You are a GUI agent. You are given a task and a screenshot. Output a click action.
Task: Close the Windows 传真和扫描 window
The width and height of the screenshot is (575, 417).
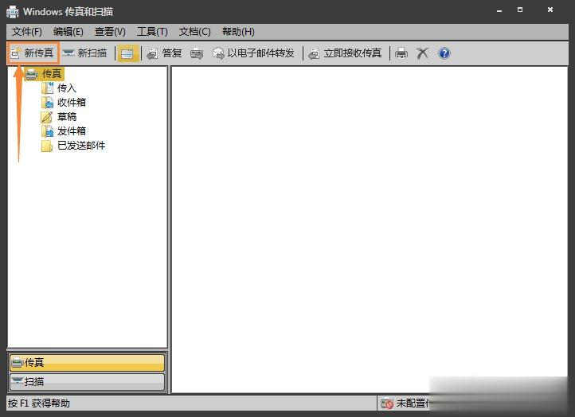pyautogui.click(x=550, y=10)
